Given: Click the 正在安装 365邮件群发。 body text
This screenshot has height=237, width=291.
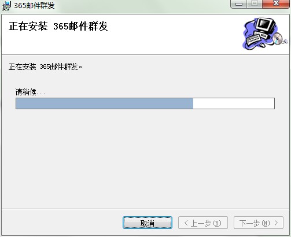Looking at the screenshot, I should pyautogui.click(x=45, y=66).
